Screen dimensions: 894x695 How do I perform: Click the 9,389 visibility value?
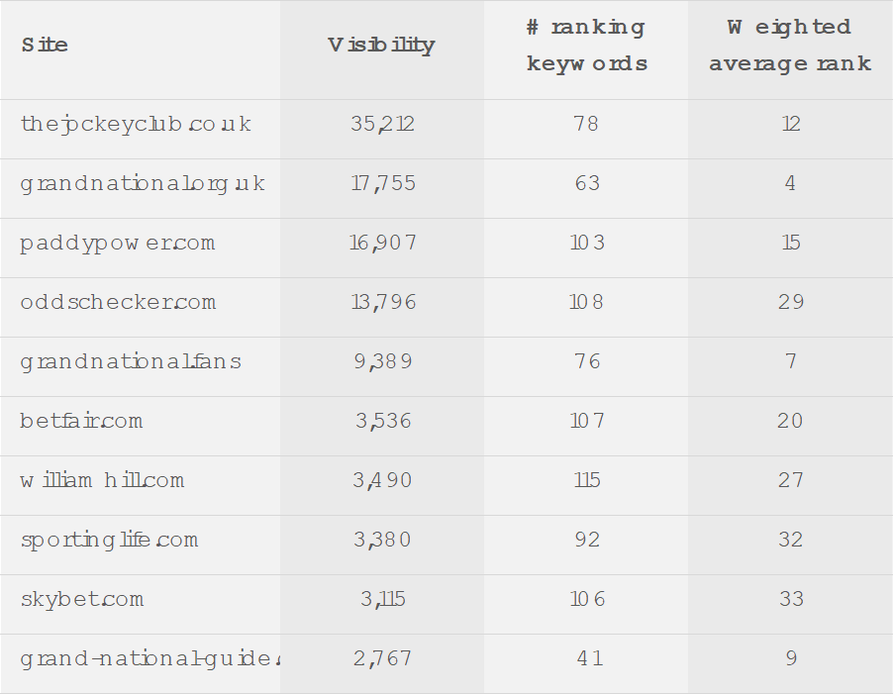coord(382,362)
